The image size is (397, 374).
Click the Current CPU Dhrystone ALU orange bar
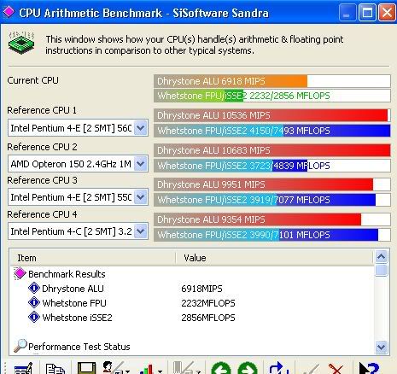pos(231,81)
